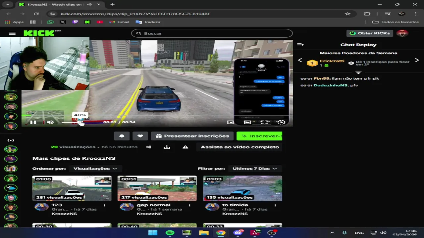Toggle the notification bell for KroozzNS
424x238 pixels.
coord(122,136)
